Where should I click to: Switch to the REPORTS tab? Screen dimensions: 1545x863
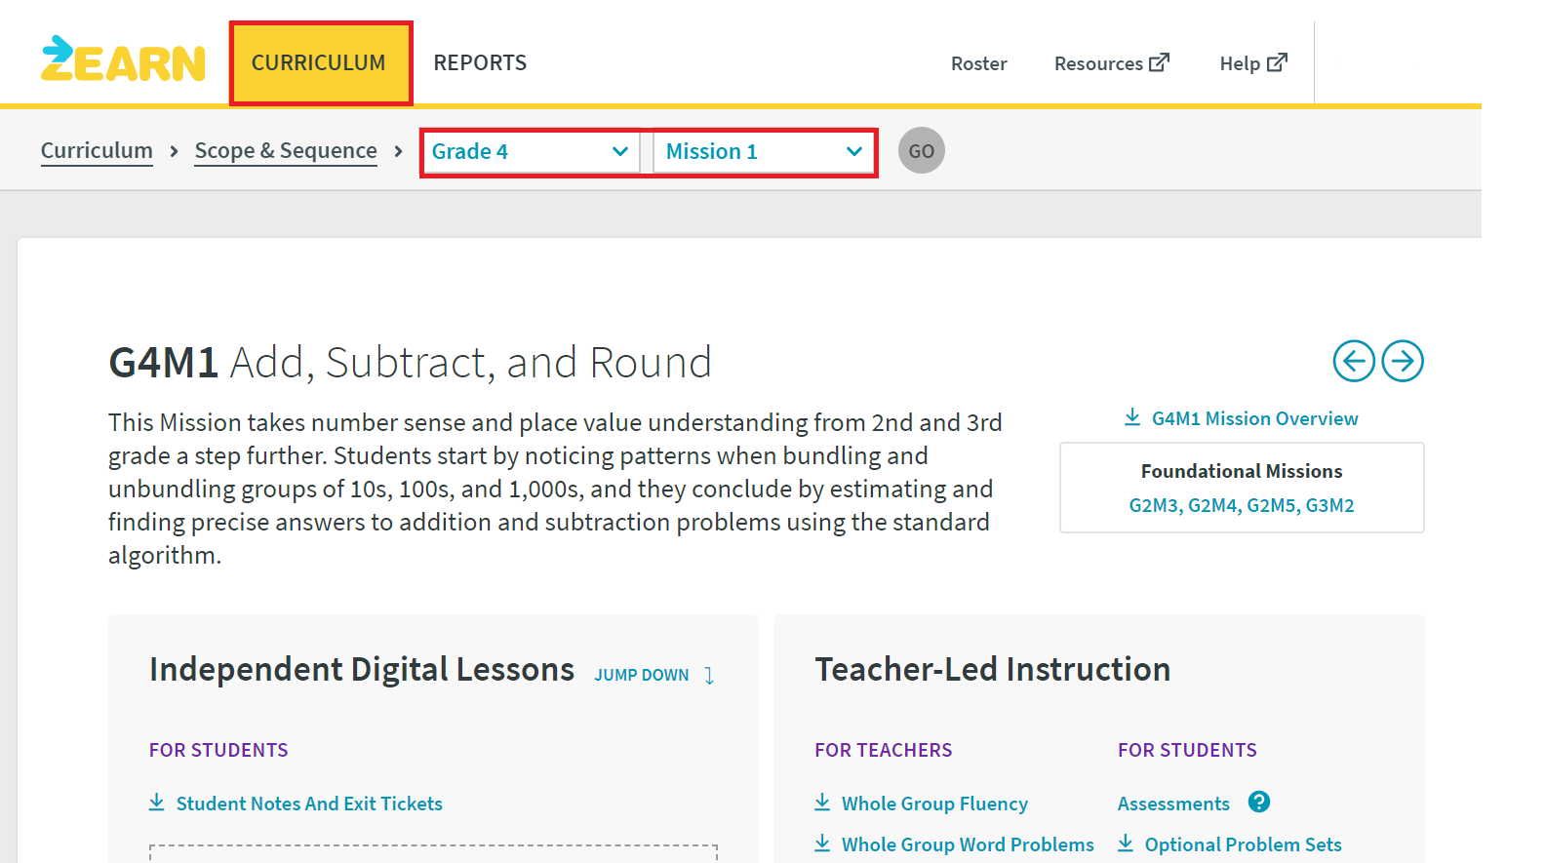[480, 63]
